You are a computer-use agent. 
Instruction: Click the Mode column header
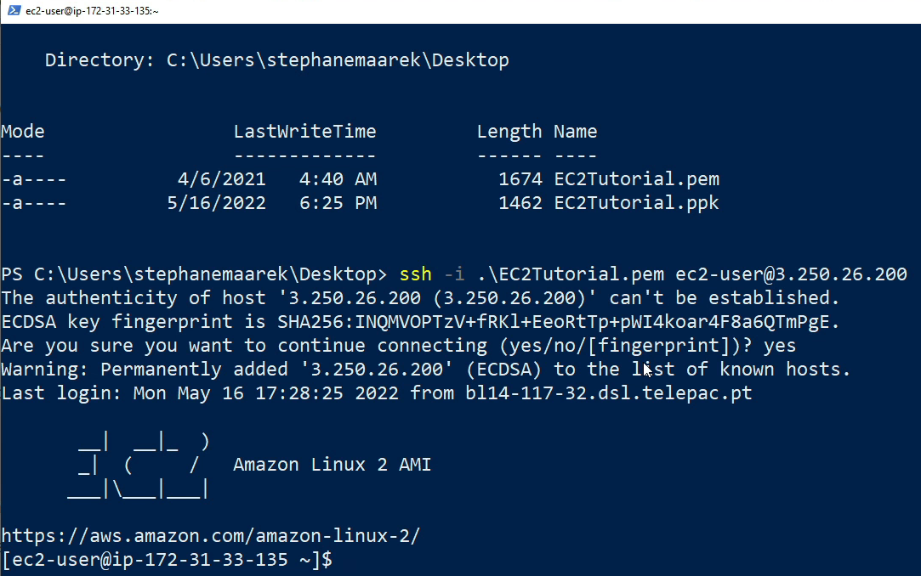pos(23,132)
